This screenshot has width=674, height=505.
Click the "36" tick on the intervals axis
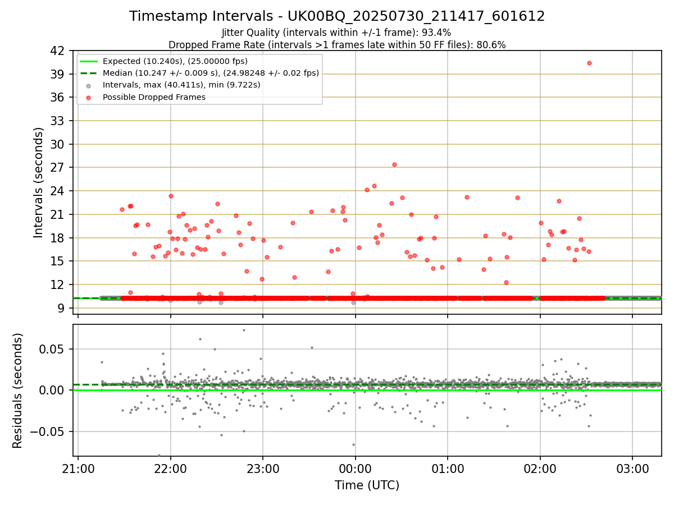(57, 97)
